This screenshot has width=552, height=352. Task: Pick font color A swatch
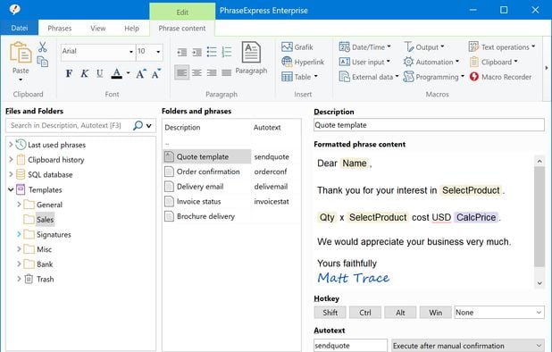tap(116, 73)
